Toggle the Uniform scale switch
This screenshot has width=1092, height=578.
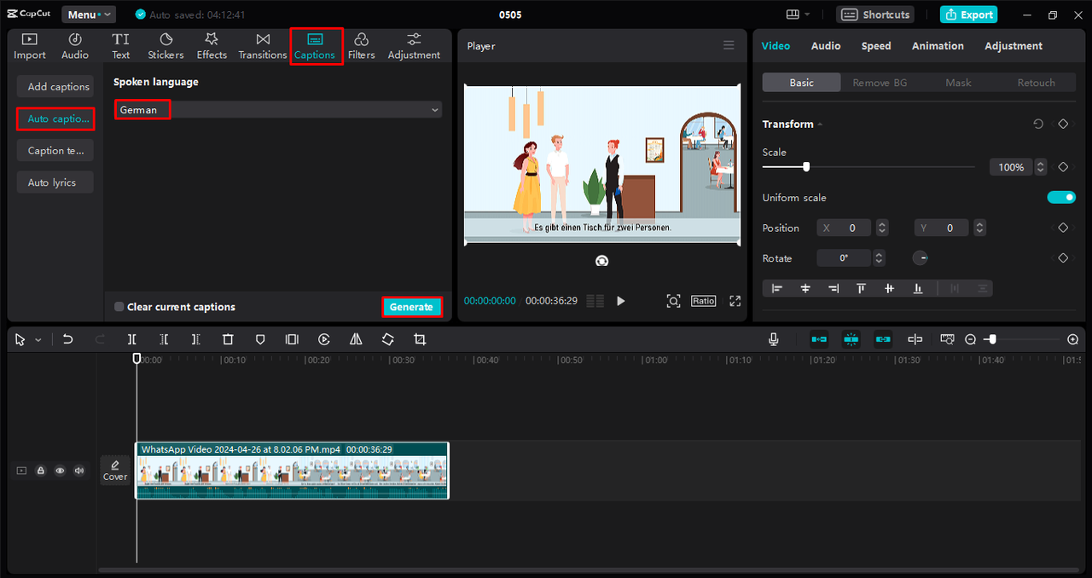(1061, 198)
